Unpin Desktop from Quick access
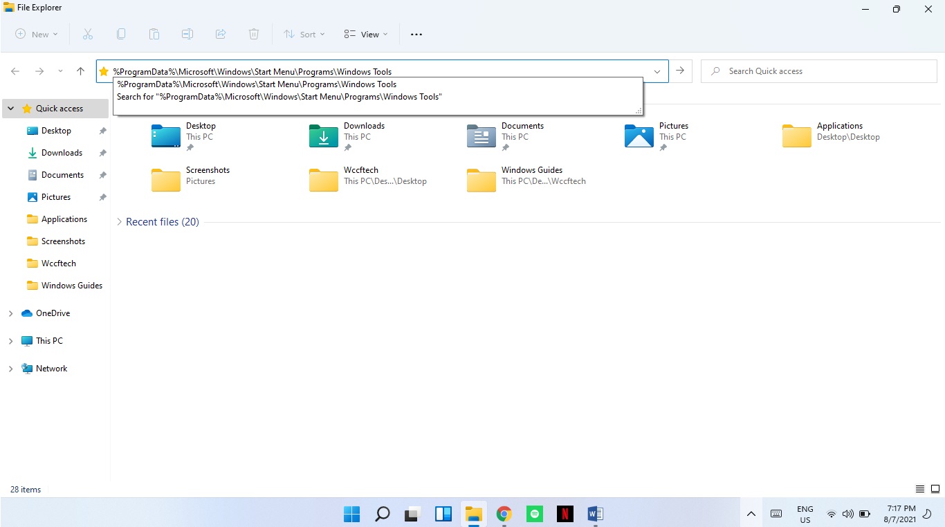 [102, 131]
